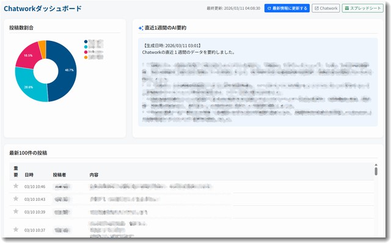
Task: Click the 投稿数割合 panel heading
Action: (21, 27)
